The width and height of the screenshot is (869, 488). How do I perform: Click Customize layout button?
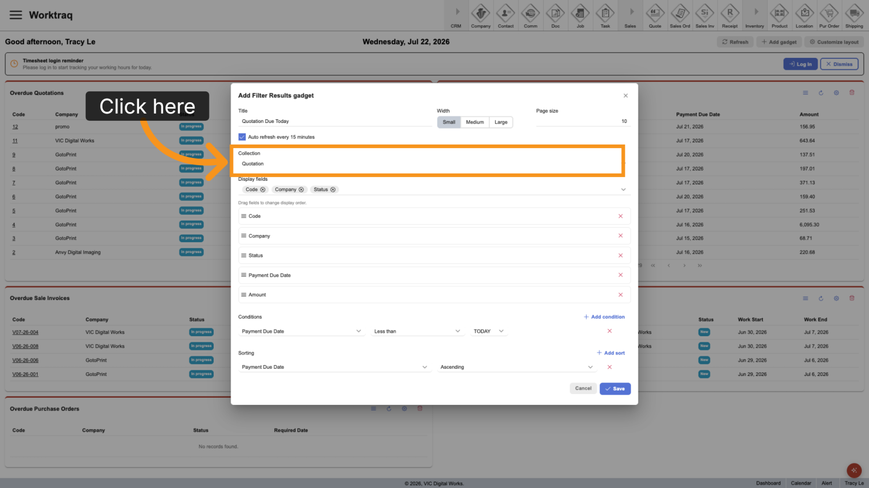tap(834, 42)
